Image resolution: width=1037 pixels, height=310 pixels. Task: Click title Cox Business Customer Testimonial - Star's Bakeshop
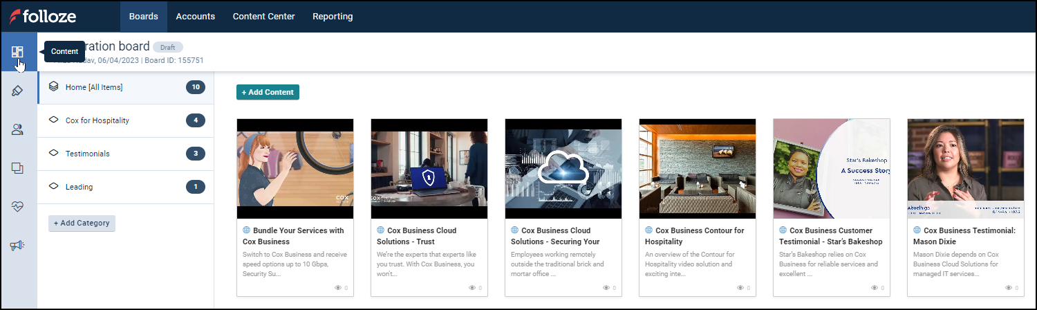point(831,236)
